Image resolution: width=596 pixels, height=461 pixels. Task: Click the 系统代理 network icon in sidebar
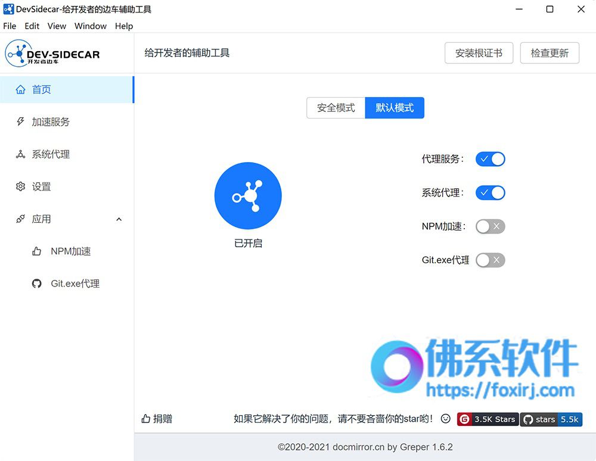point(20,154)
